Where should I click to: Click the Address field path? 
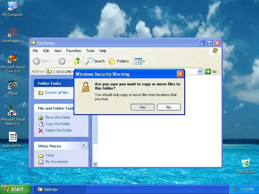tap(63, 71)
